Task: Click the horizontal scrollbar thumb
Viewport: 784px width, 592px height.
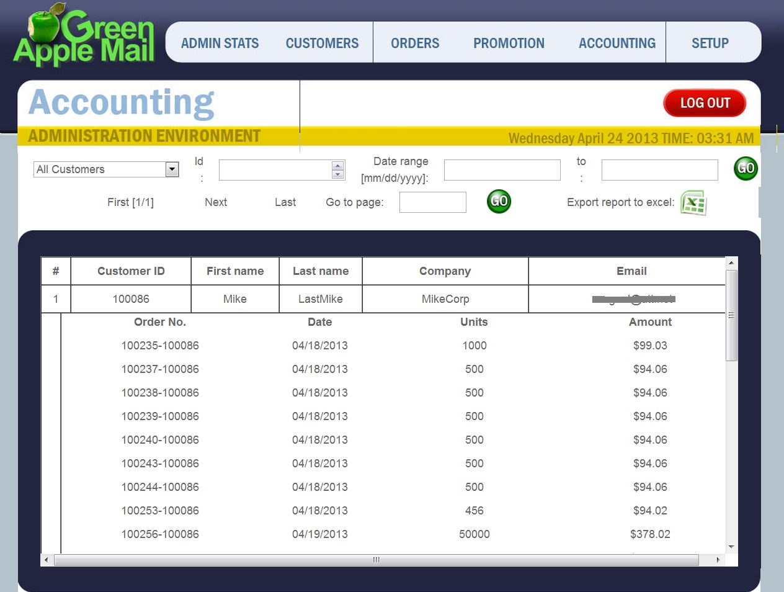Action: (x=376, y=560)
